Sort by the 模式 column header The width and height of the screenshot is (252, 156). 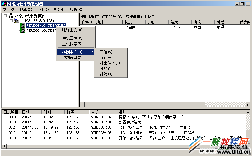click(226, 22)
